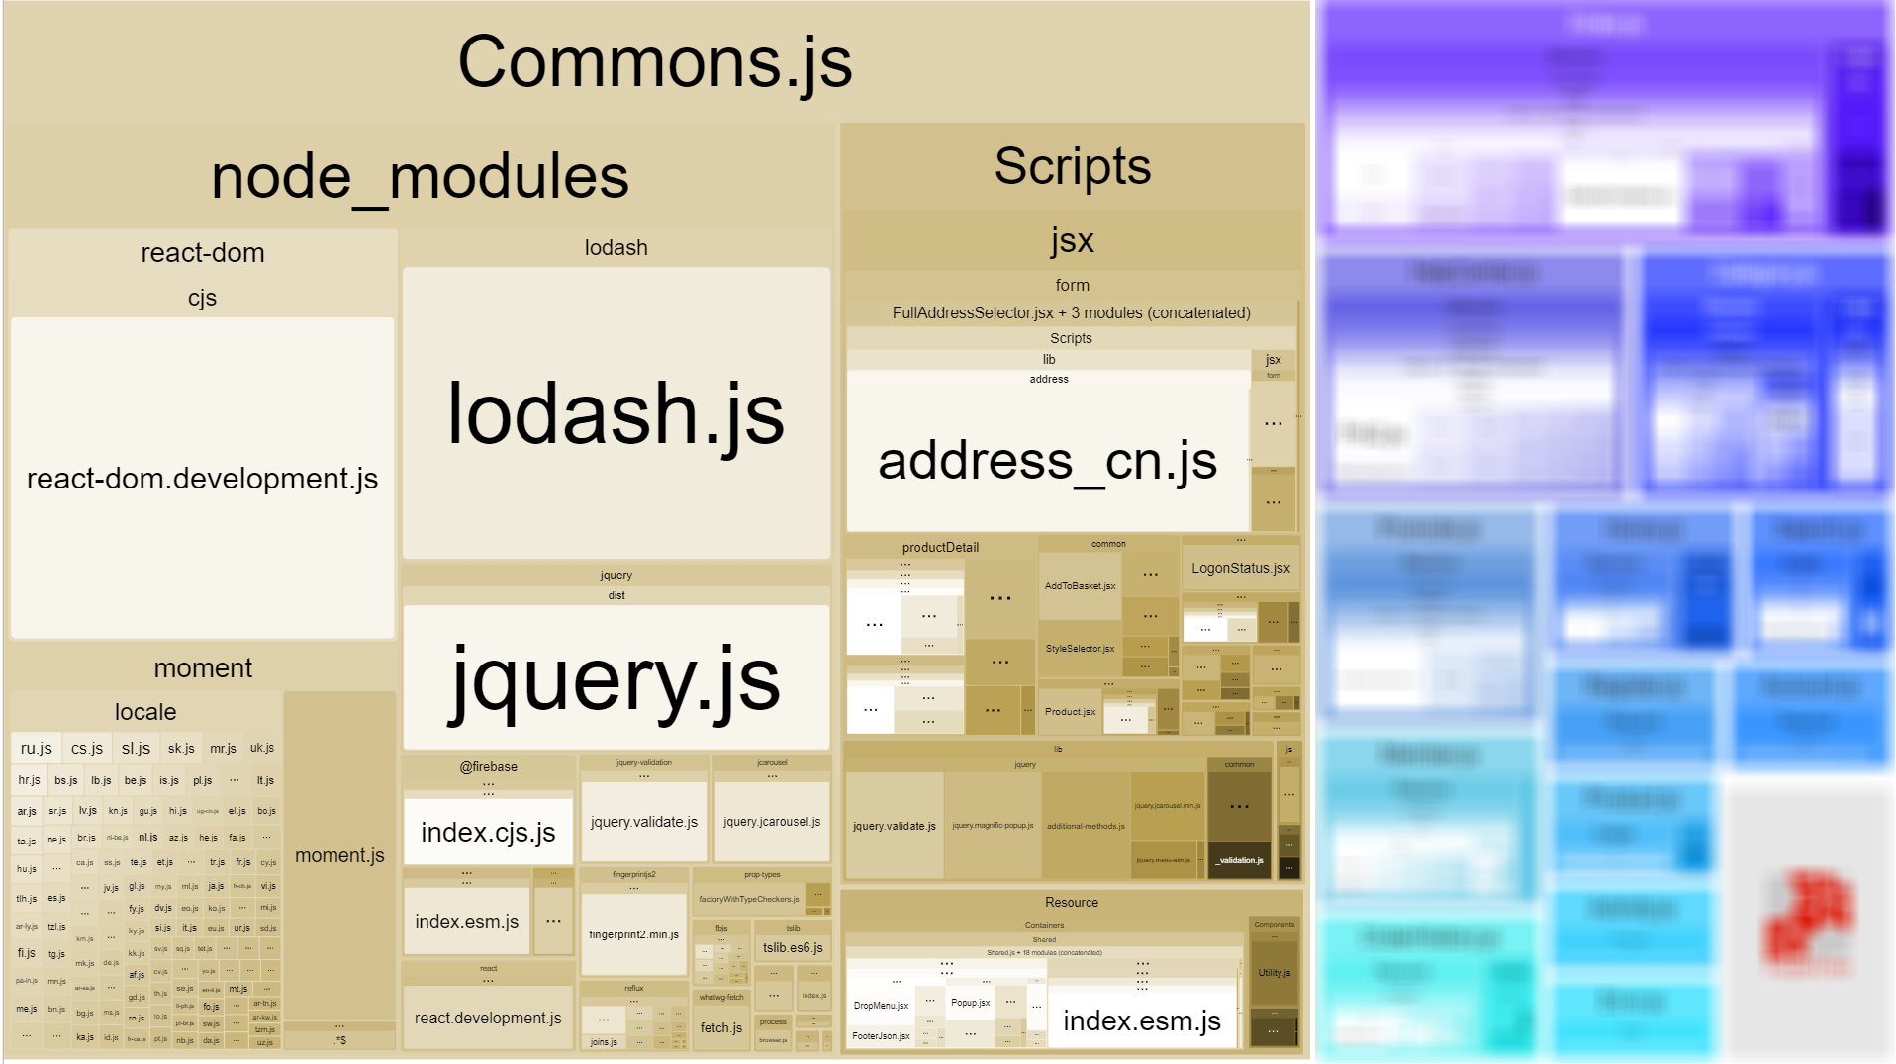Screen dimensions: 1896x1064
Task: Select the lb.js locale cell
Action: [101, 781]
